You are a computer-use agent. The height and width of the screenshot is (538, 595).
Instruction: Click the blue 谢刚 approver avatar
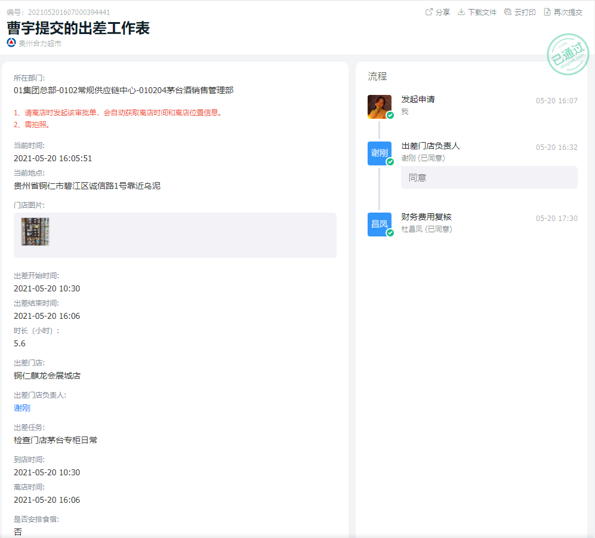tap(379, 153)
